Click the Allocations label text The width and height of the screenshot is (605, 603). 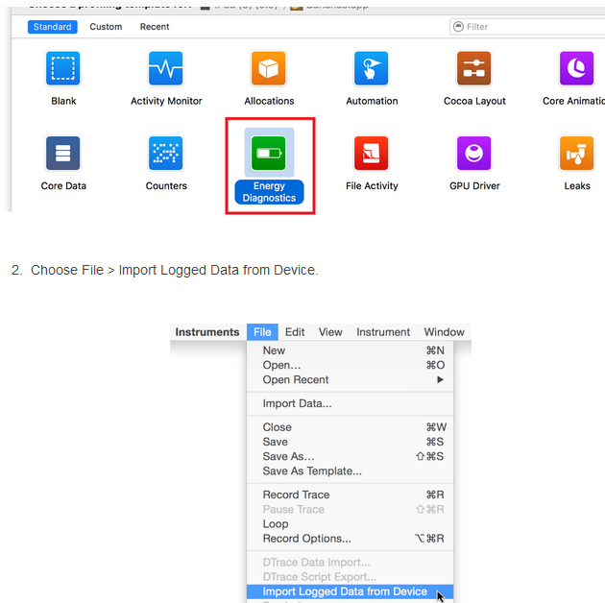[x=269, y=101]
